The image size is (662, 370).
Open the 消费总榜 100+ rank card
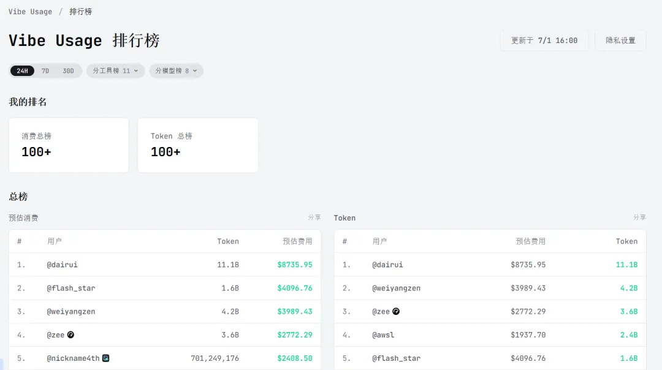(x=69, y=145)
